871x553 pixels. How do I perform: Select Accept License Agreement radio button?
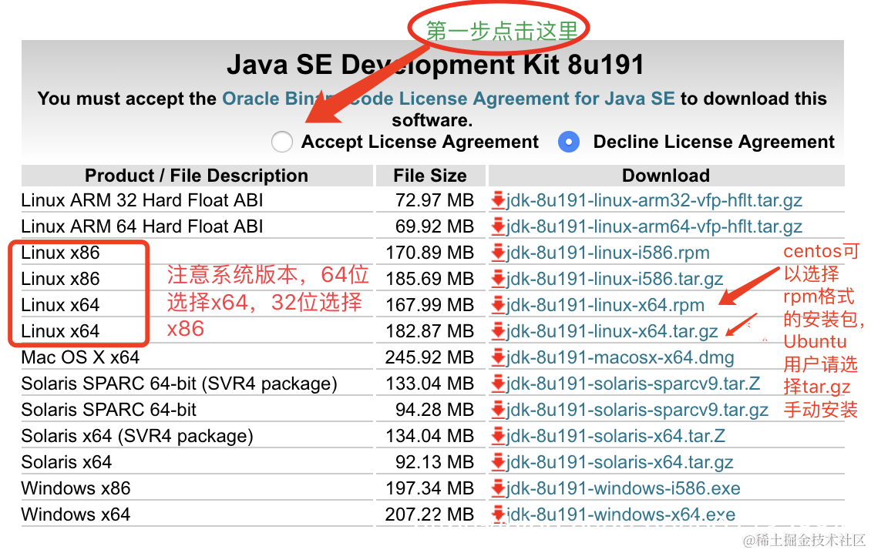point(281,142)
